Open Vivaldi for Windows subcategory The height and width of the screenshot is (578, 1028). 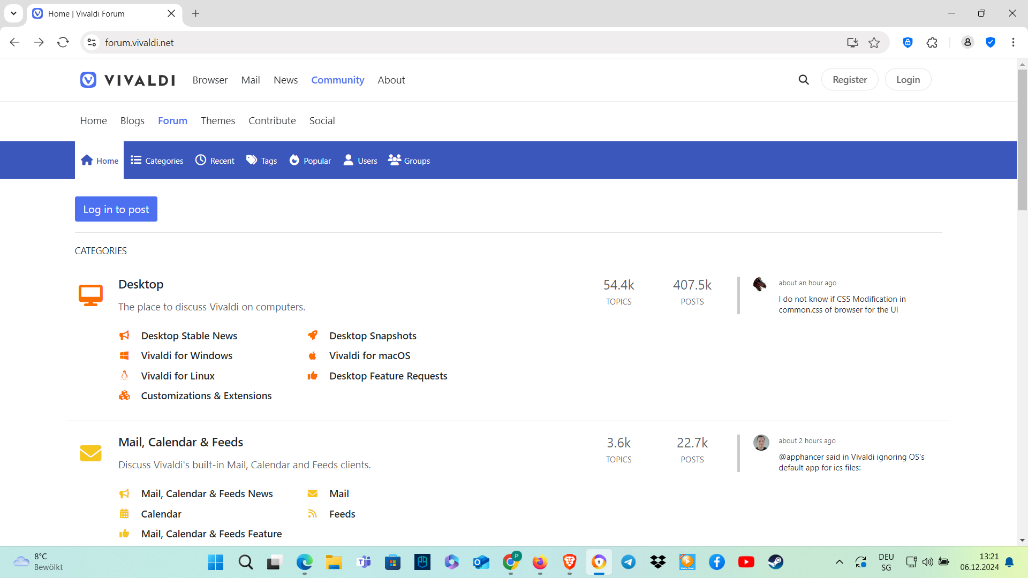click(187, 355)
